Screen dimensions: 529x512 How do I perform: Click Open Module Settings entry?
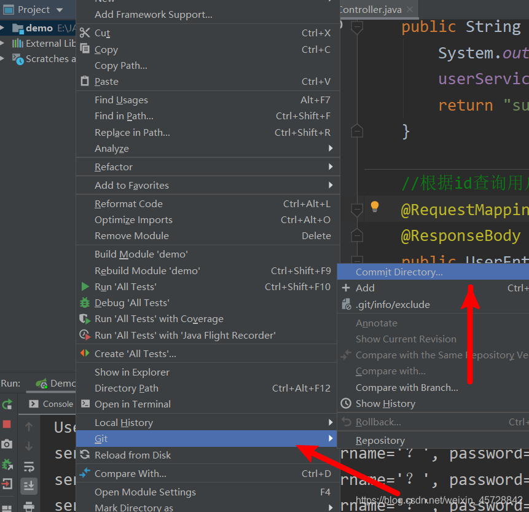coord(208,492)
